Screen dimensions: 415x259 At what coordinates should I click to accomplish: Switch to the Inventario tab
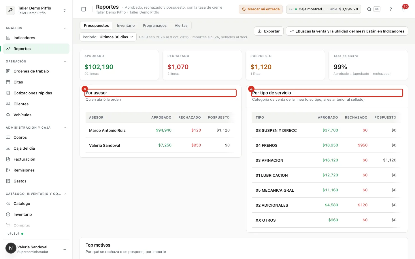point(126,25)
